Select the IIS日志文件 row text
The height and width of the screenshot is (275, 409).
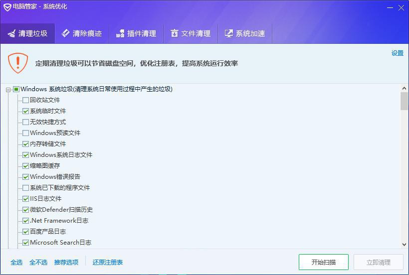46,199
